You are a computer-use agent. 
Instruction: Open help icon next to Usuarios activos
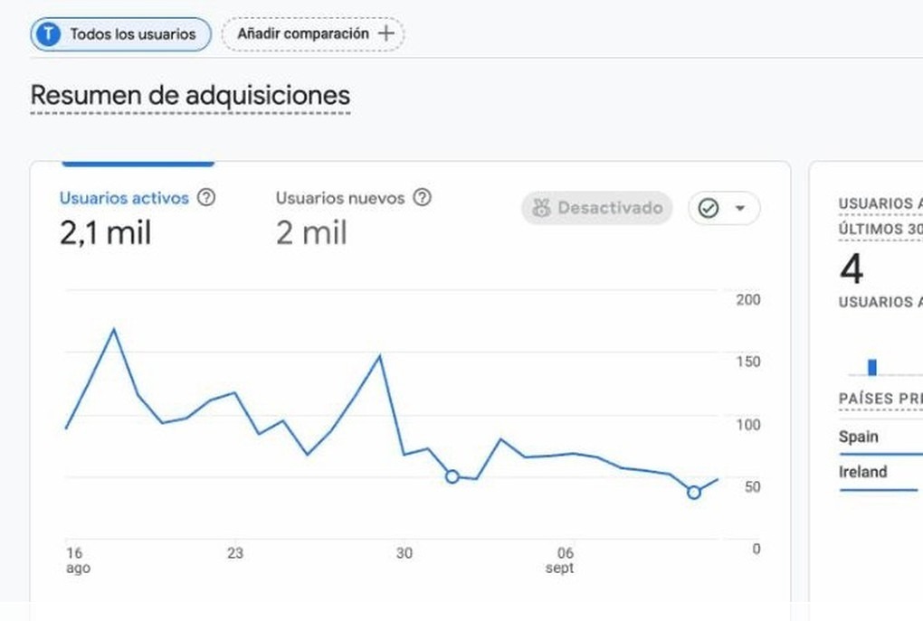[206, 197]
